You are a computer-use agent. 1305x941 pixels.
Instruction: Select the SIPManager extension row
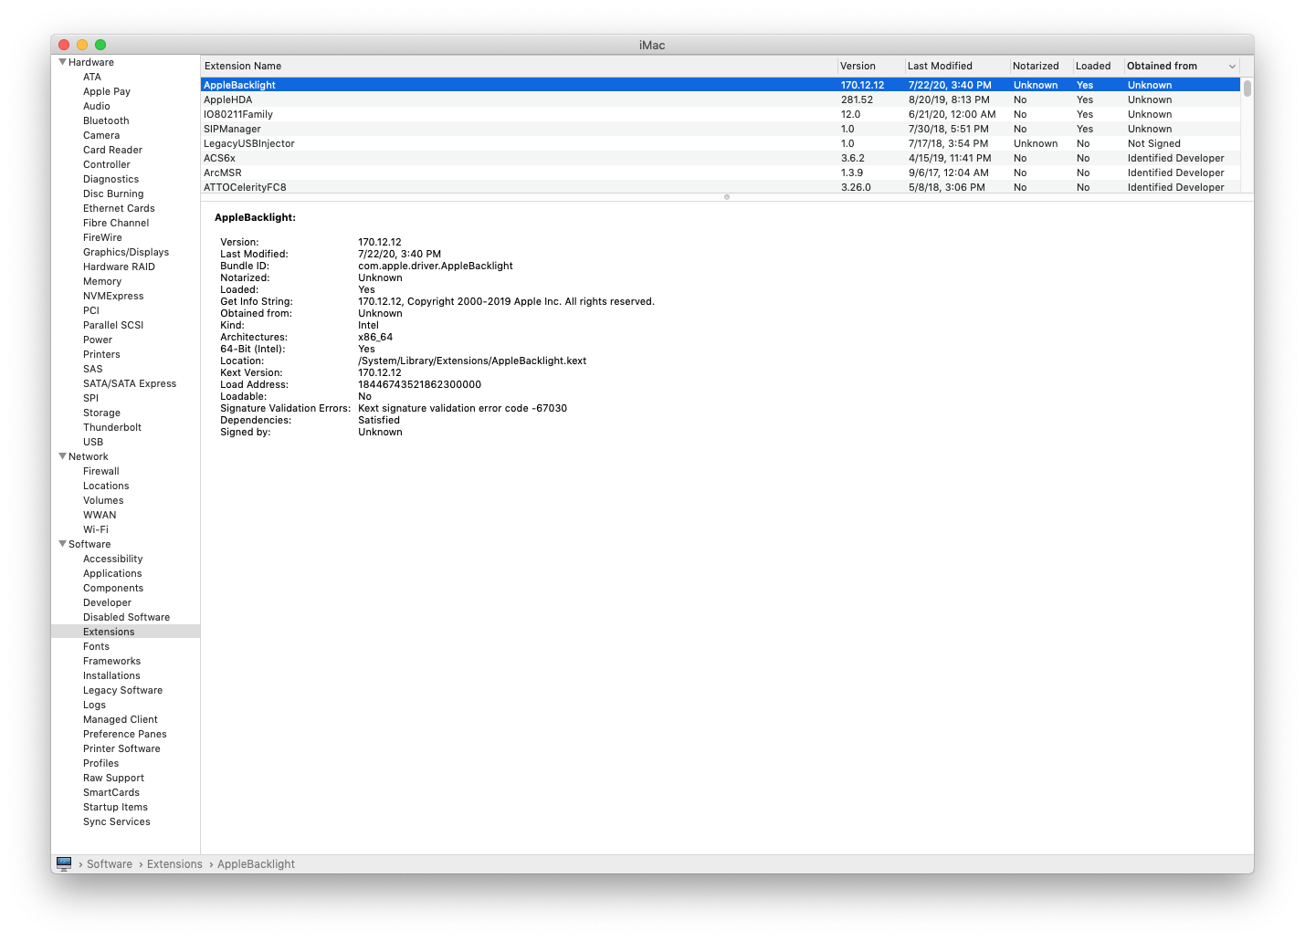tap(721, 129)
